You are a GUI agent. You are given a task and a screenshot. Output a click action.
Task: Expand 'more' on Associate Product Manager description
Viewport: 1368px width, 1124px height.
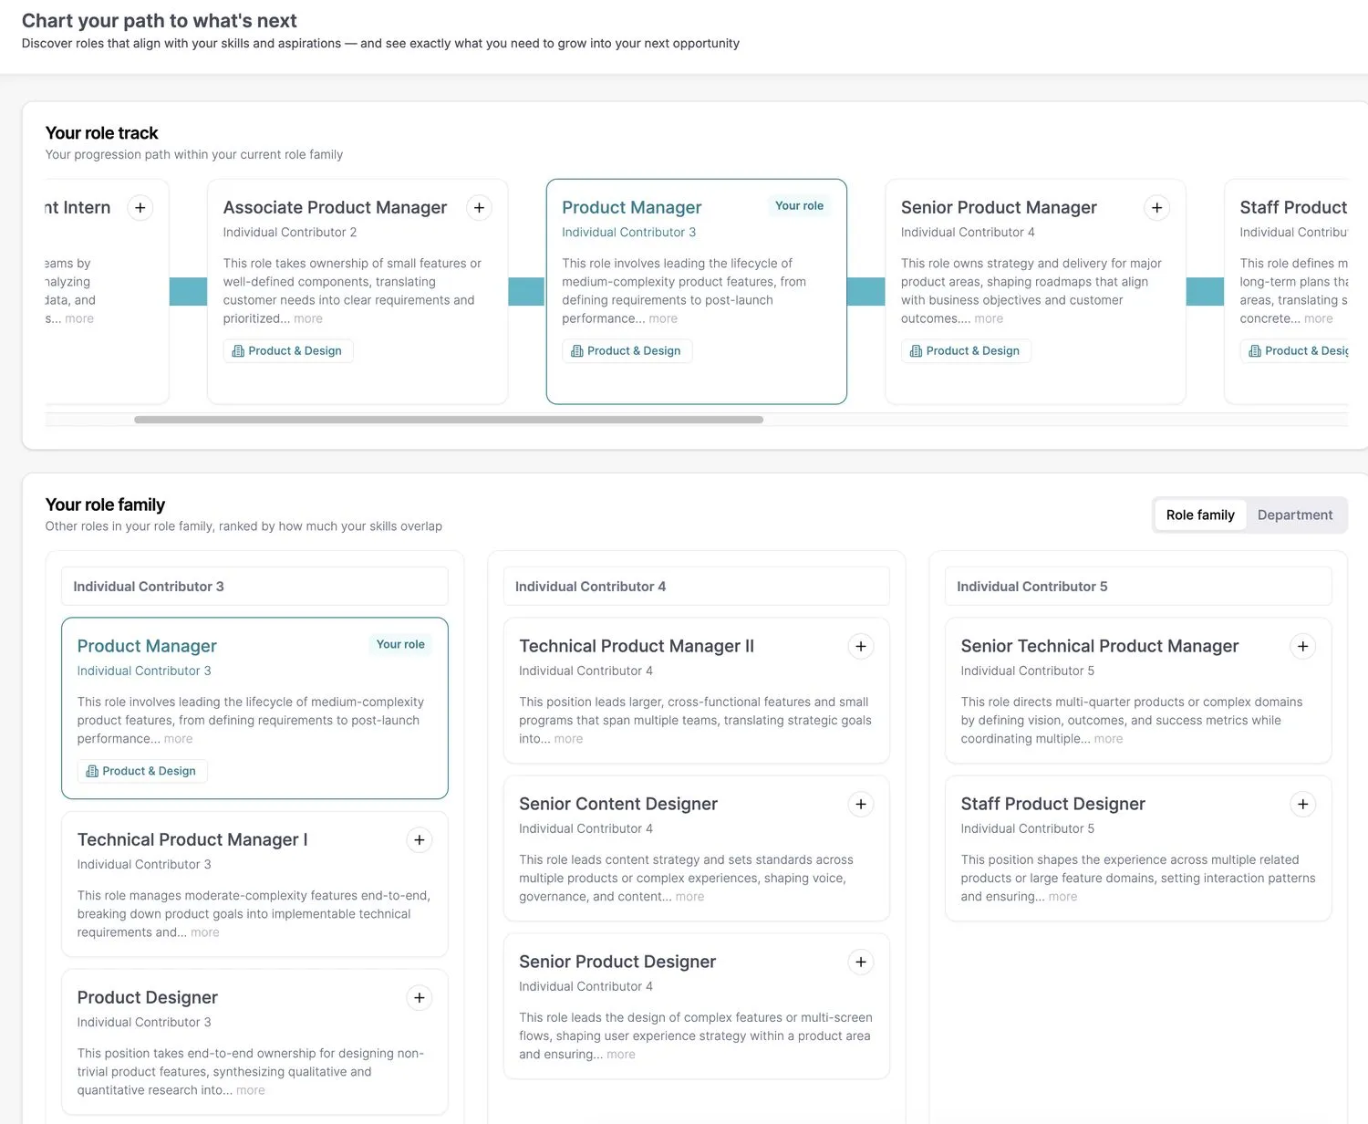pyautogui.click(x=308, y=319)
